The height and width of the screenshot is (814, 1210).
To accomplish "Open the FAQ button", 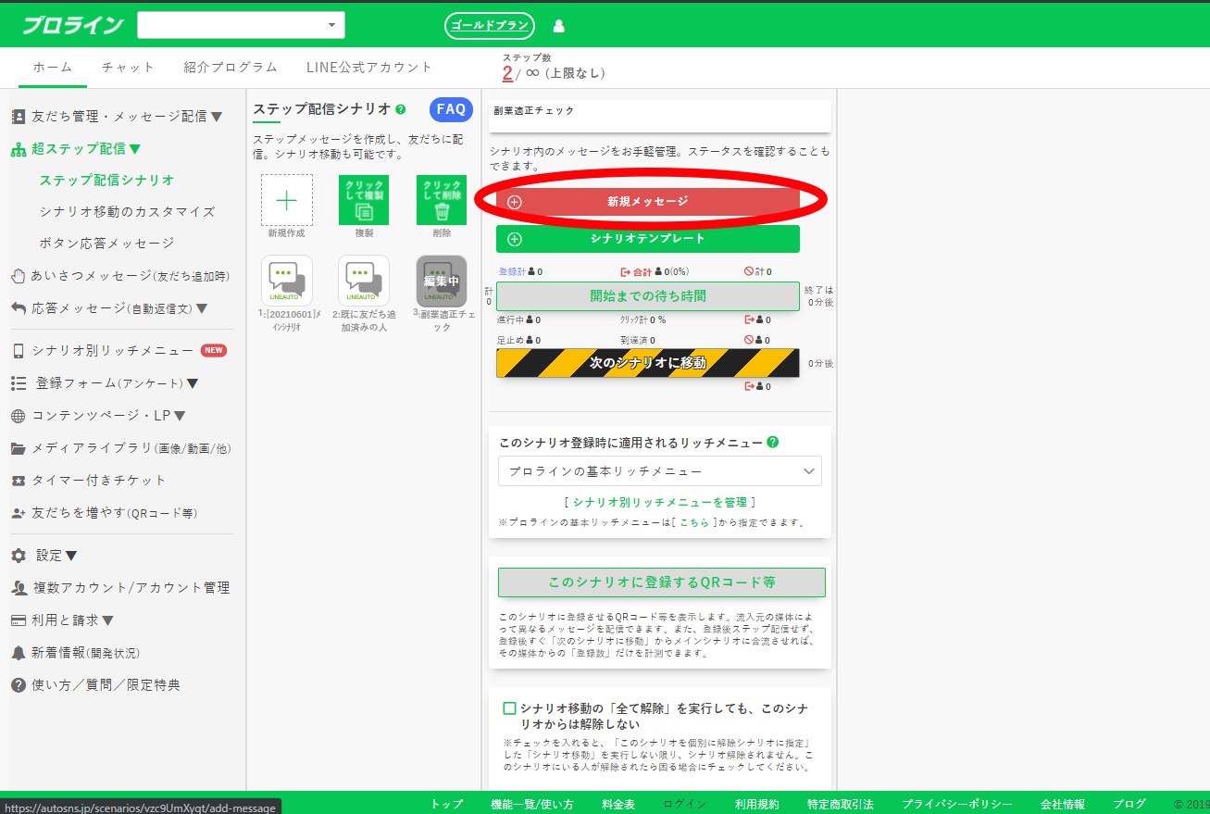I will (x=451, y=109).
